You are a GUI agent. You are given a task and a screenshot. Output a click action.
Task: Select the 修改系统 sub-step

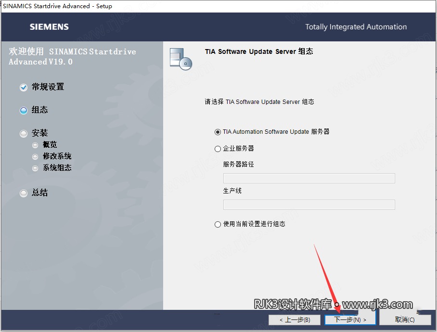[x=57, y=156]
